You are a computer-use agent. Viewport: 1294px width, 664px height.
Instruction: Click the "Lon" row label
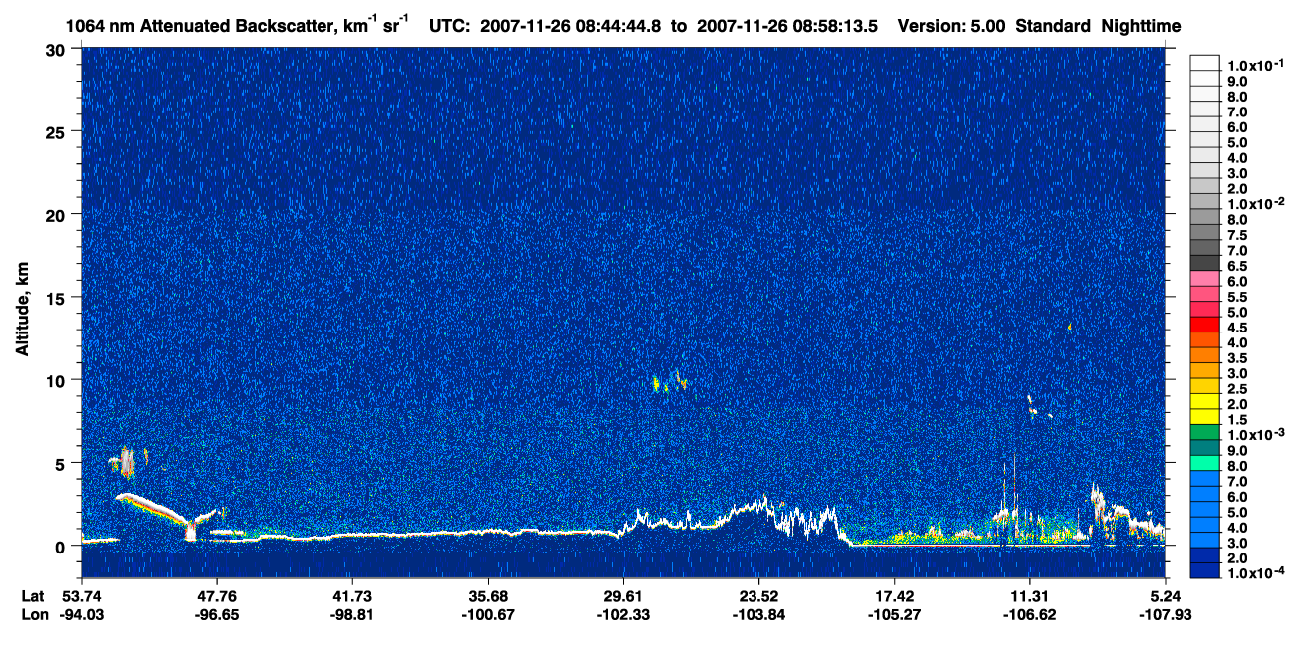(x=33, y=614)
